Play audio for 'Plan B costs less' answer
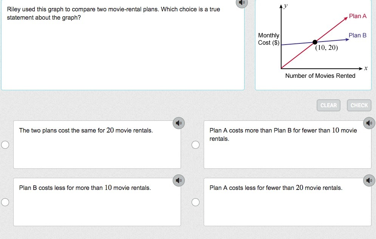 (x=179, y=180)
